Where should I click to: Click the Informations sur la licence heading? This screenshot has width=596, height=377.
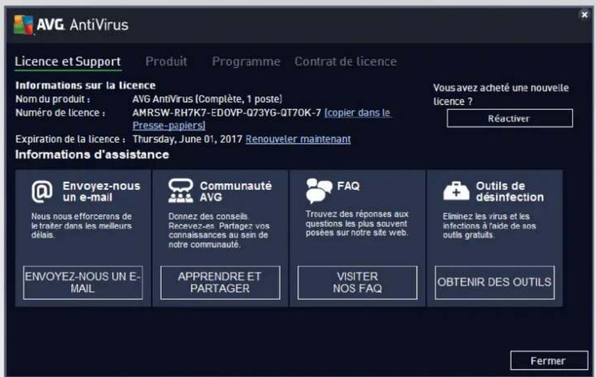click(x=85, y=85)
